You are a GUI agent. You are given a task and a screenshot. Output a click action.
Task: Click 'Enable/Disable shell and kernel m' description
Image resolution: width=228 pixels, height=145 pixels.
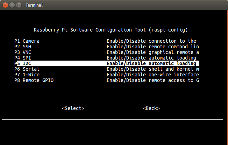[153, 69]
